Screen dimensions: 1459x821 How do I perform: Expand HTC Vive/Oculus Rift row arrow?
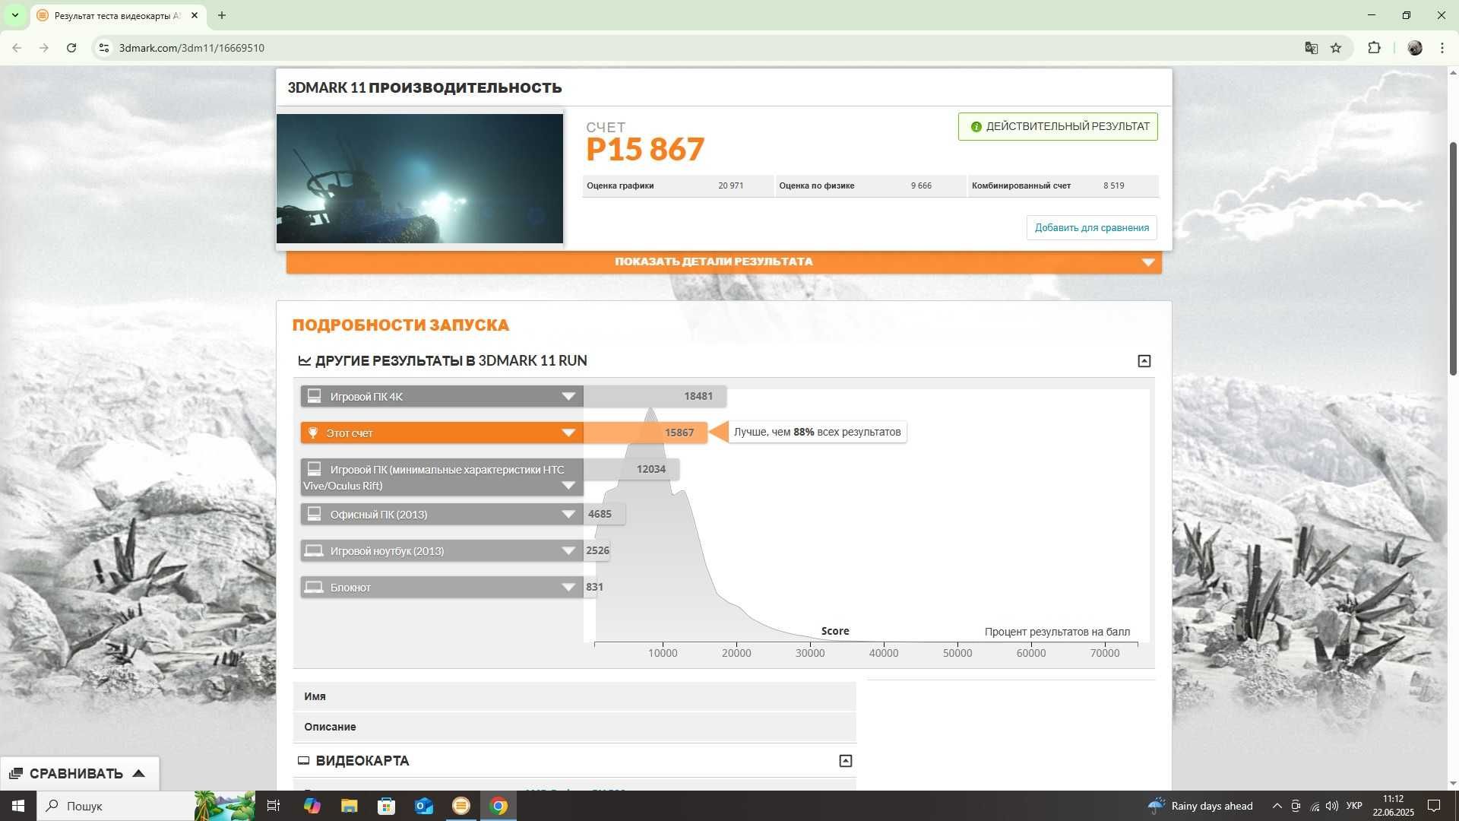pos(568,486)
